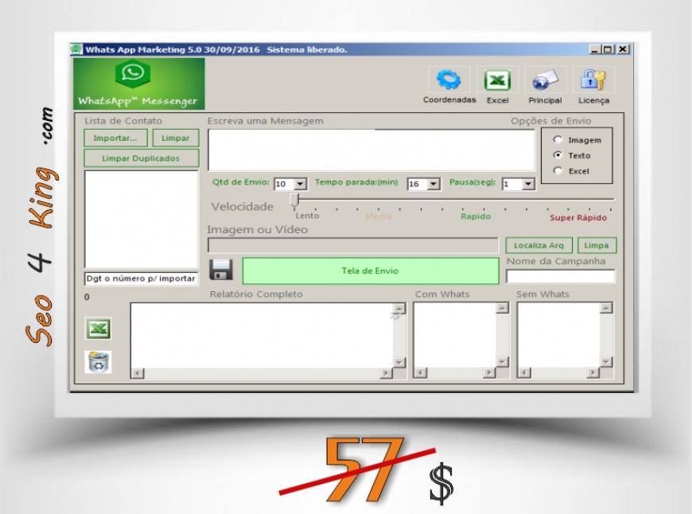Open the Principal mail icon
The width and height of the screenshot is (692, 514).
pos(545,80)
